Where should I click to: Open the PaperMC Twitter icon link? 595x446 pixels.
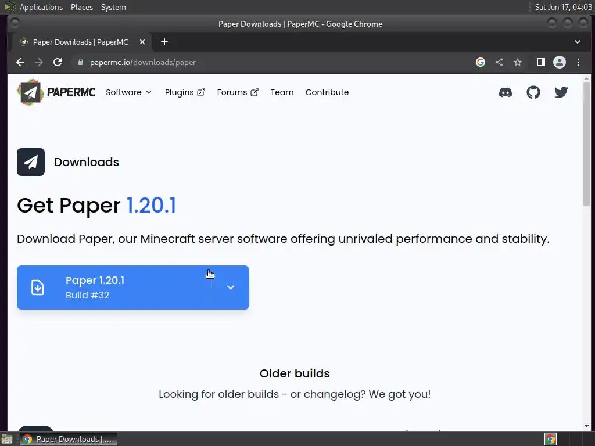[561, 92]
